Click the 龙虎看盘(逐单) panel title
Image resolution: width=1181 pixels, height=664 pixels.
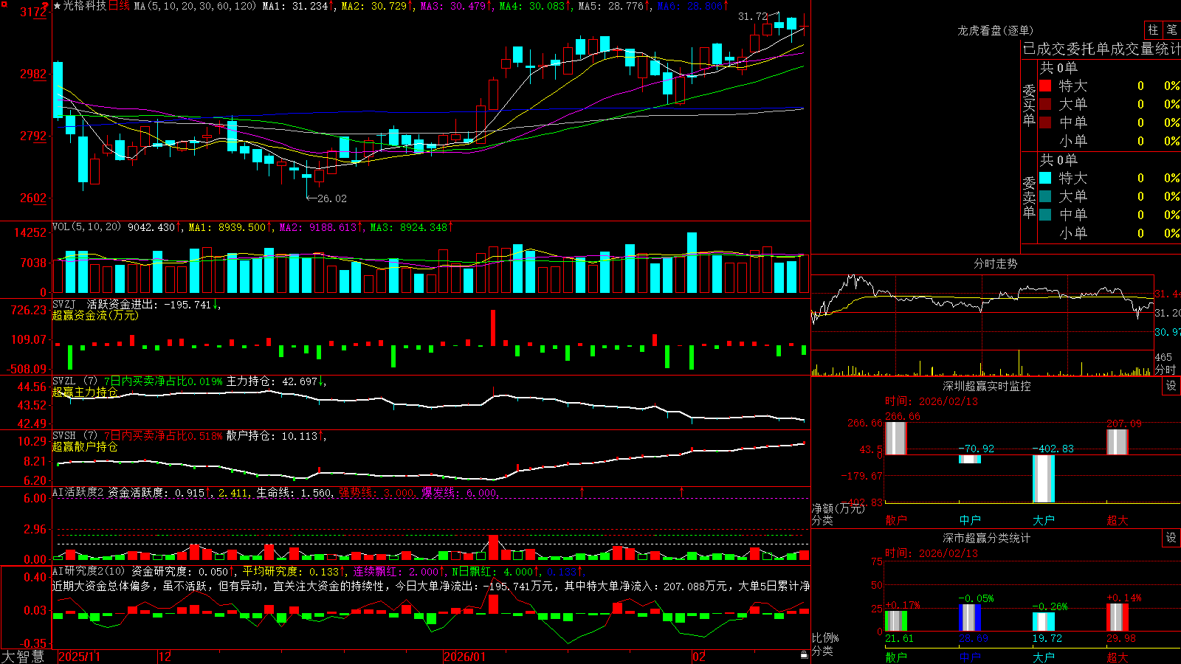coord(995,30)
